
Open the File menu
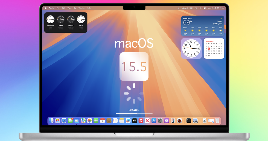click(58, 8)
